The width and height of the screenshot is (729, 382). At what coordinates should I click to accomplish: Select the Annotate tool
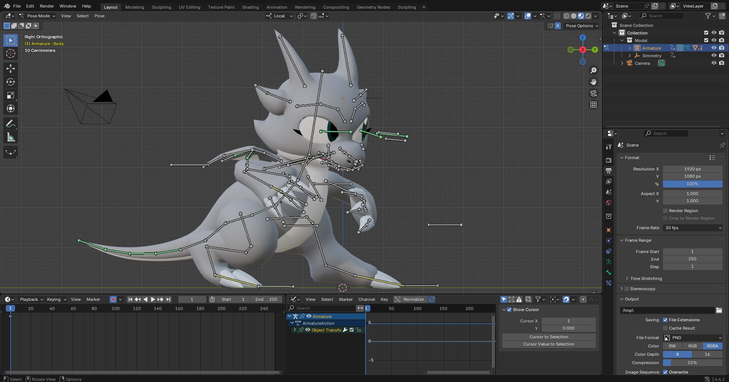click(11, 124)
